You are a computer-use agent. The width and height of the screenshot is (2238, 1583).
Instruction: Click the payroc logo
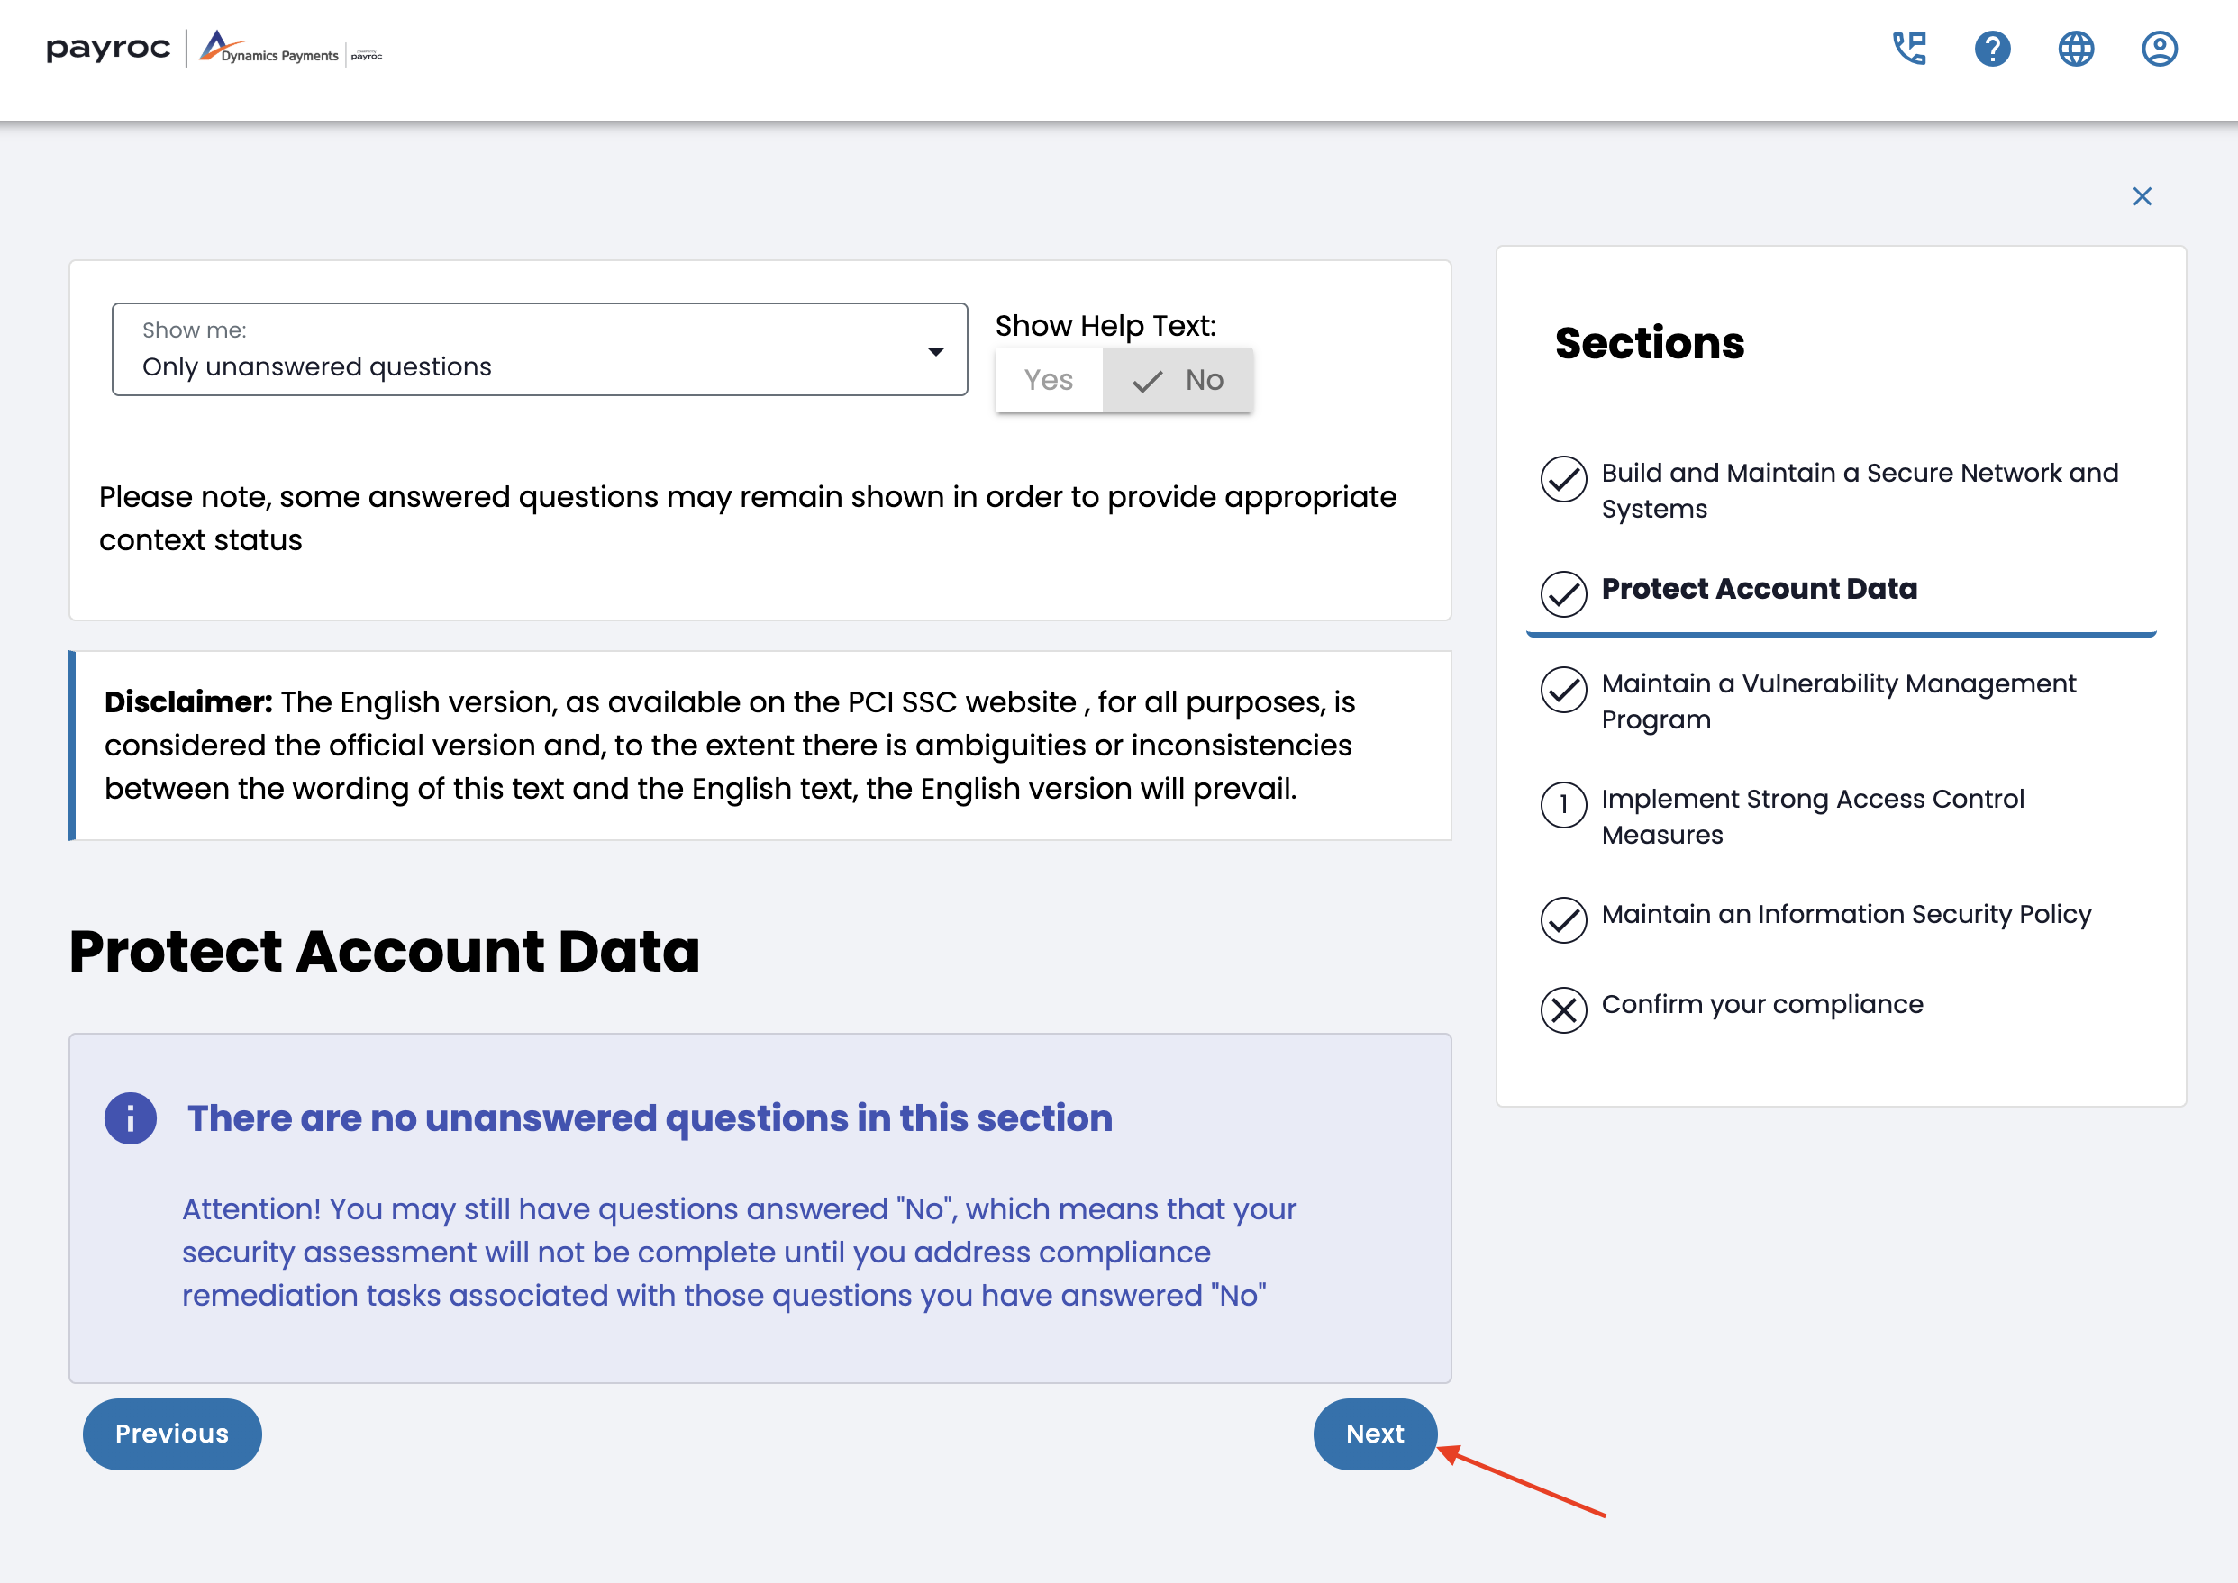click(x=108, y=49)
